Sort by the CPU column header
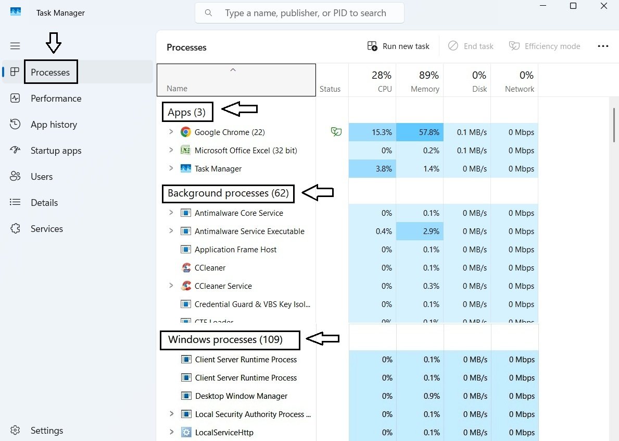619x441 pixels. click(372, 80)
